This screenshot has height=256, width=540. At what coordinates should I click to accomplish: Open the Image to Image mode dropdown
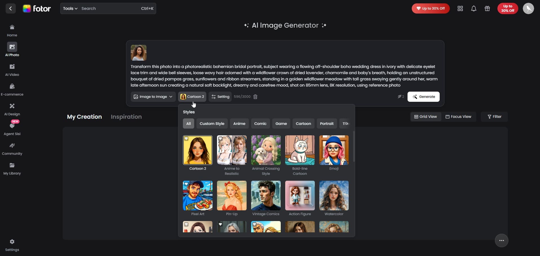point(153,97)
